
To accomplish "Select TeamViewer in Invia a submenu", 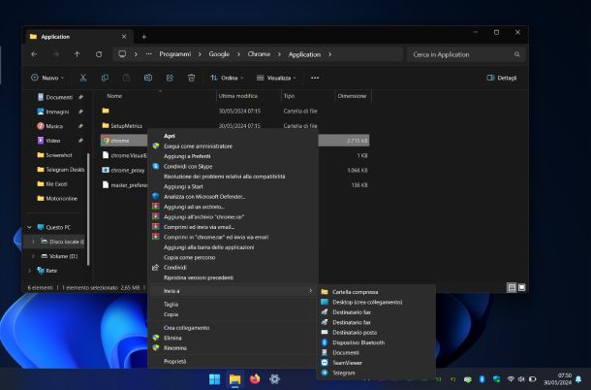I will [x=347, y=363].
